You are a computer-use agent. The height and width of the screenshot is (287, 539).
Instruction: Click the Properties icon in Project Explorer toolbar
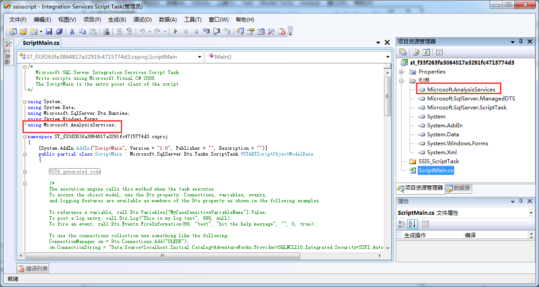pyautogui.click(x=403, y=52)
